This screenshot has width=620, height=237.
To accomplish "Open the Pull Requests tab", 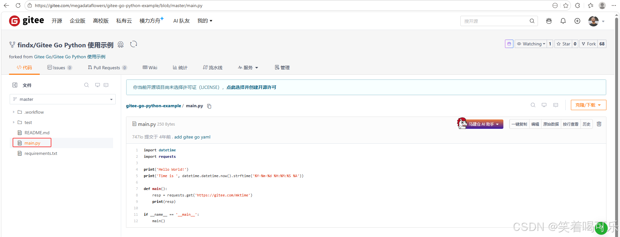I will click(107, 68).
